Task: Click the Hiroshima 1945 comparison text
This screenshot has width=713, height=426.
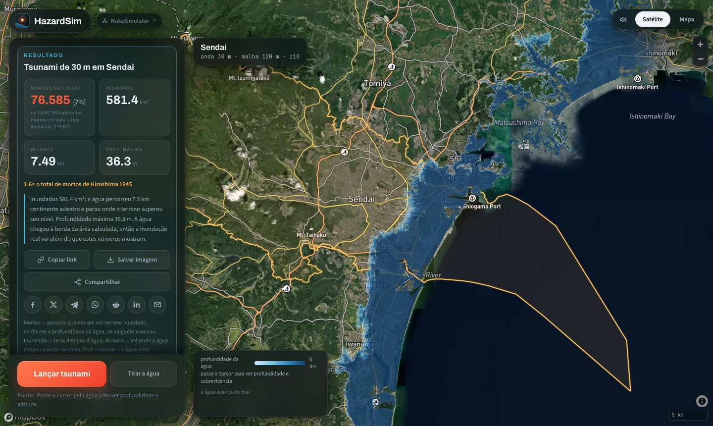Action: coord(78,184)
